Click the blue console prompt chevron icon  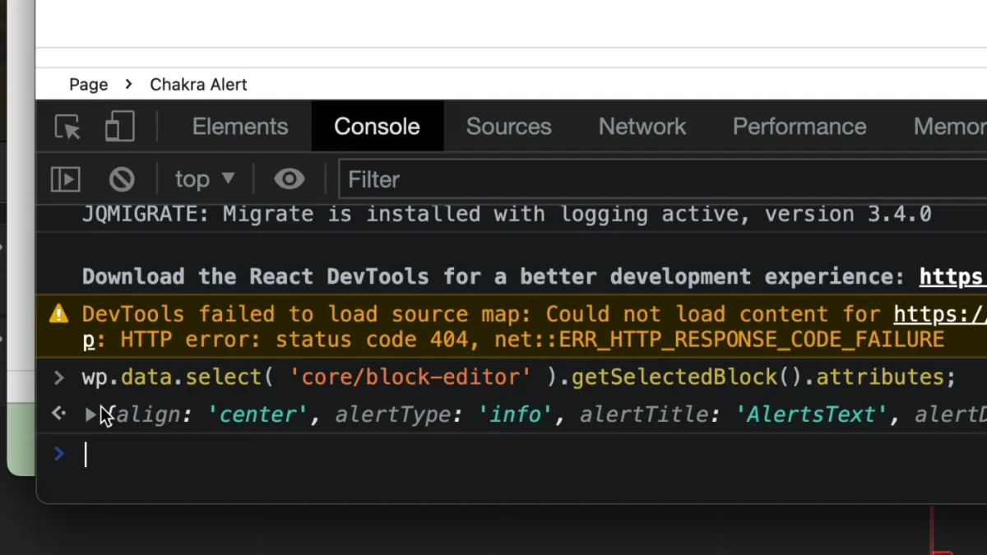(x=58, y=453)
